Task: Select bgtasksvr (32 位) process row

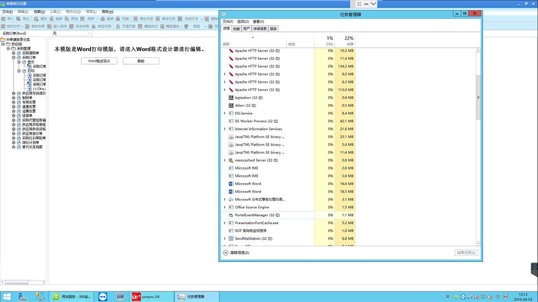Action: (289, 98)
